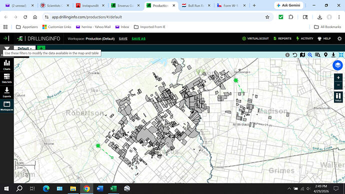
Task: Expand the sidebar with the green arrow icon
Action: click(x=6, y=38)
